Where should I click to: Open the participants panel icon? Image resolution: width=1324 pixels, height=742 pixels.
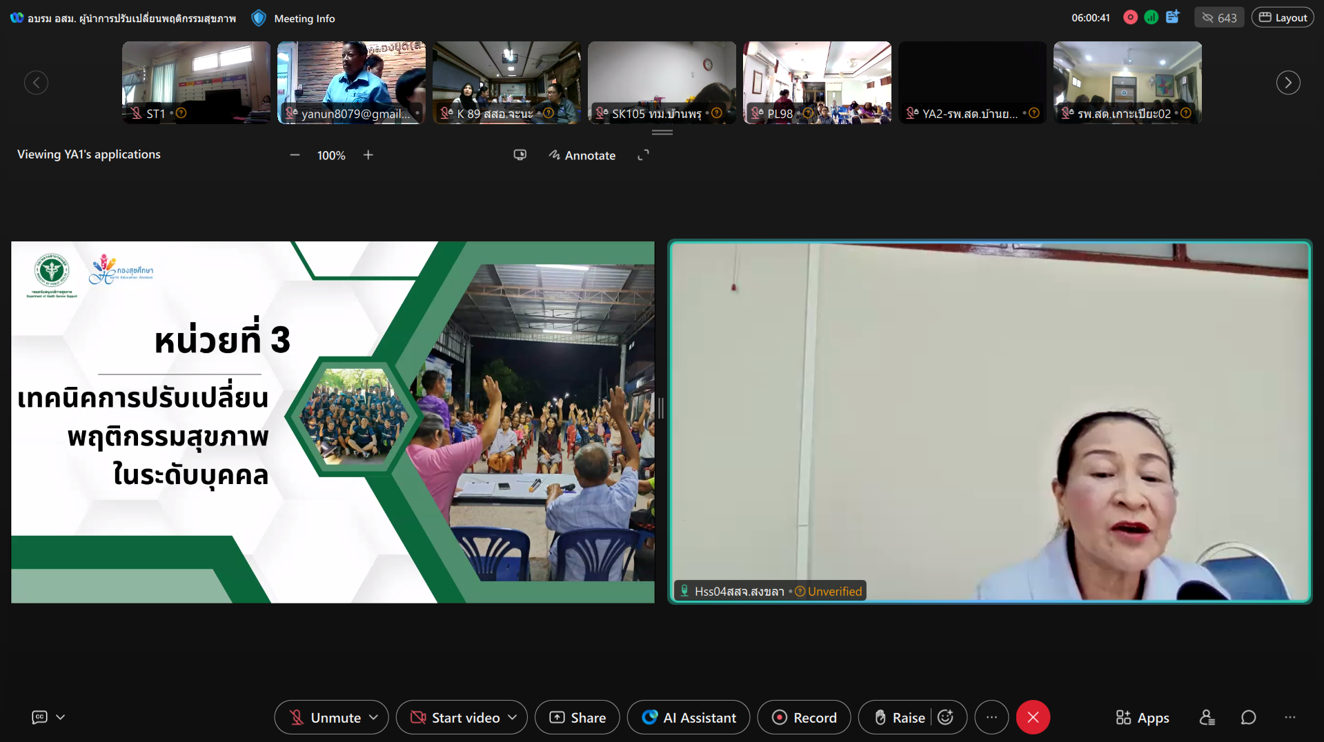[x=1207, y=718]
